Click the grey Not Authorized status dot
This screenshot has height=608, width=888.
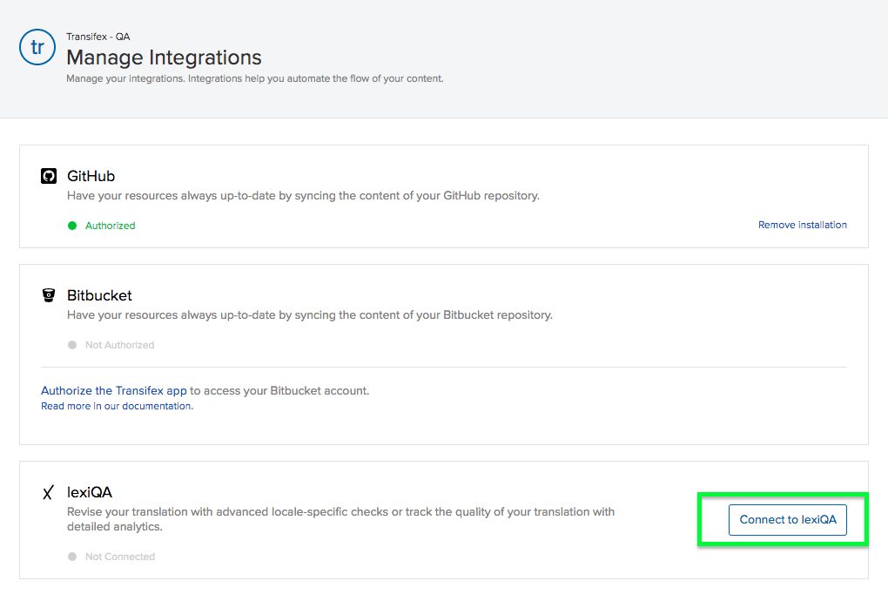(72, 345)
